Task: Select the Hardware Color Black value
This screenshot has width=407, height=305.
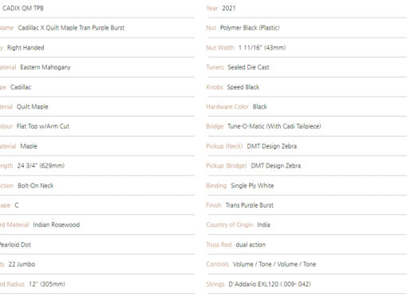Action: tap(259, 107)
